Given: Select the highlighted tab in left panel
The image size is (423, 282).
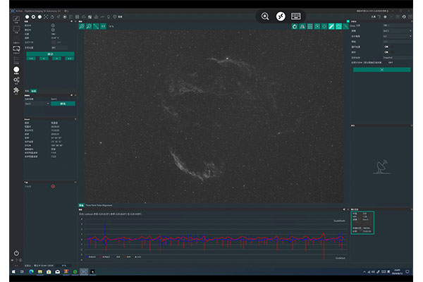Looking at the screenshot, I should click(x=33, y=91).
